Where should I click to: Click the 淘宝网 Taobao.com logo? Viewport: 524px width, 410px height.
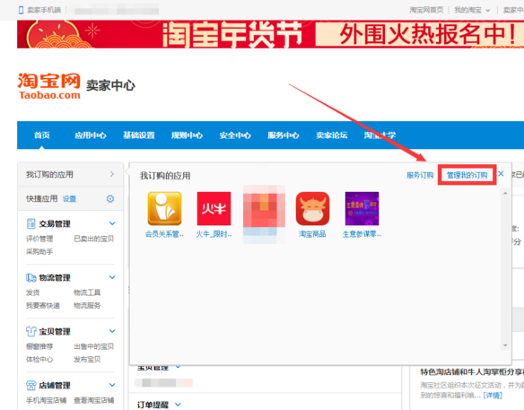(x=49, y=86)
